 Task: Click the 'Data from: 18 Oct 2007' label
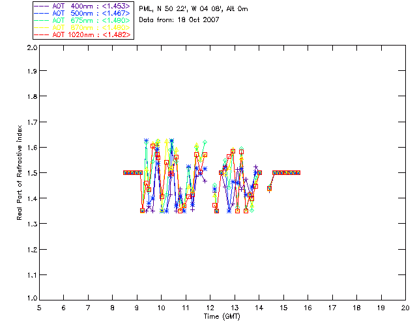pyautogui.click(x=179, y=20)
